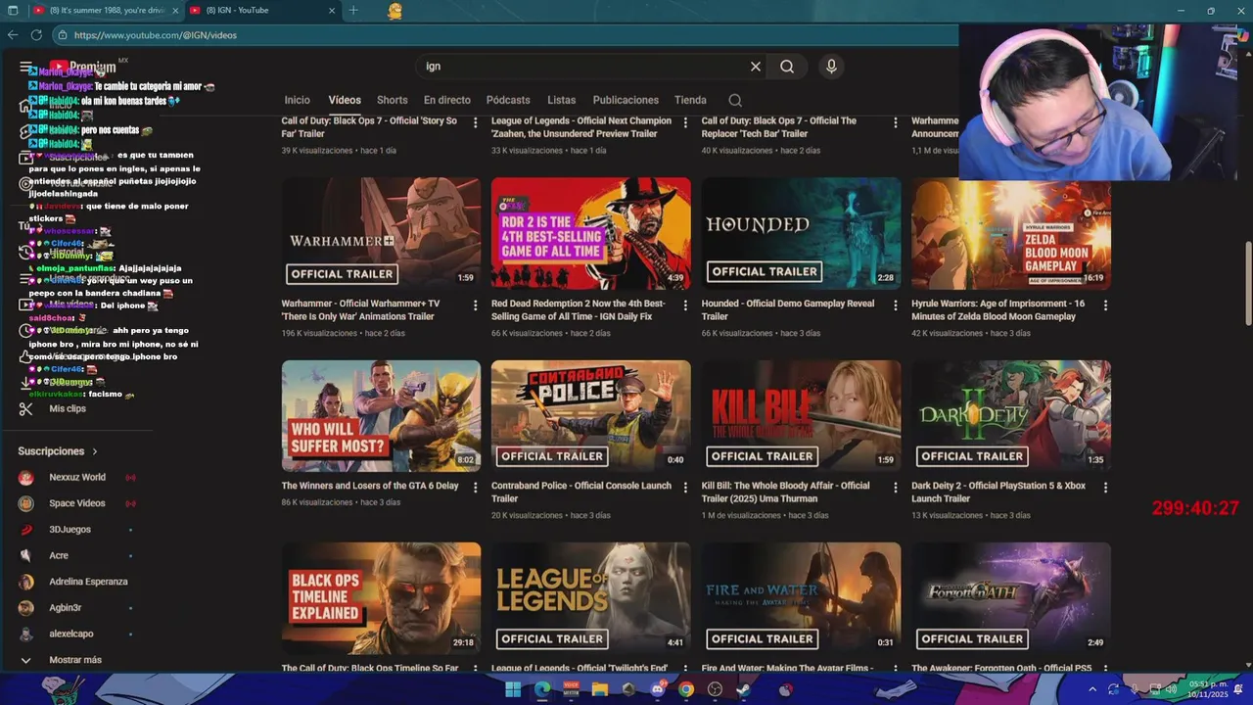
Task: Open the YouTube hamburger guide menu
Action: 25,67
